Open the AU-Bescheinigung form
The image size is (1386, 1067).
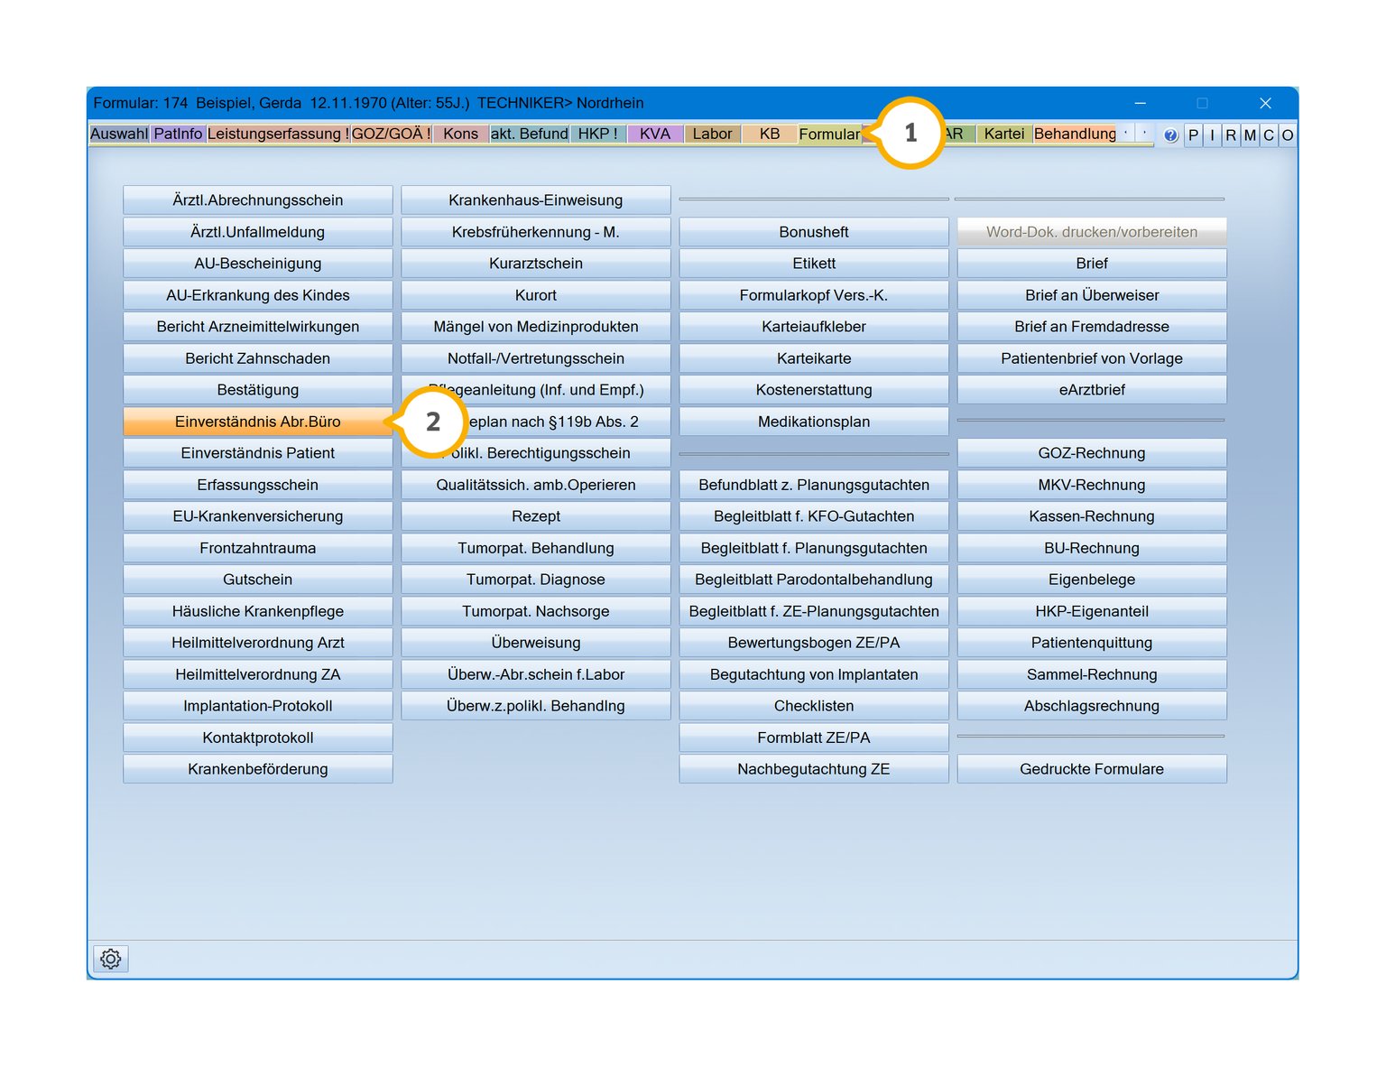(257, 264)
